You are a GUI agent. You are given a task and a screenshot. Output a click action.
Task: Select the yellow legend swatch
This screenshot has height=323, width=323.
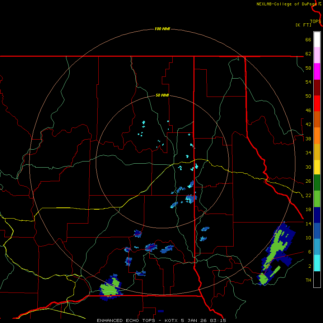point(317,167)
